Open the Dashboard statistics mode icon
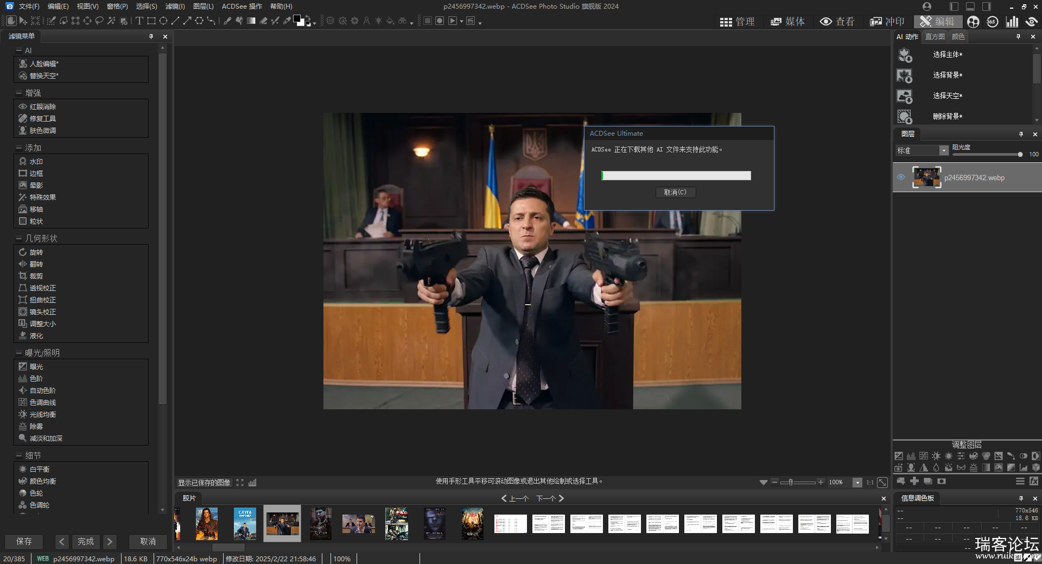Viewport: 1042px width, 564px height. coord(1012,21)
